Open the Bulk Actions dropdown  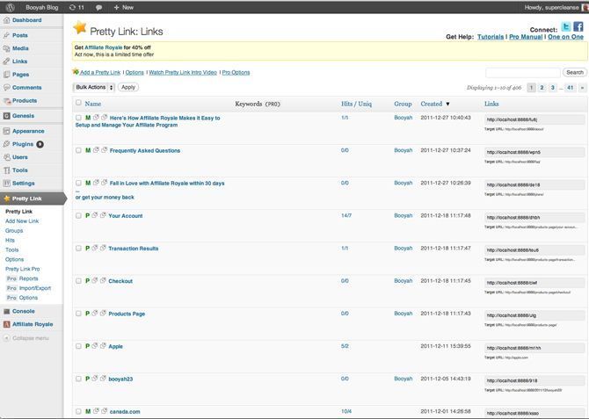click(x=93, y=88)
